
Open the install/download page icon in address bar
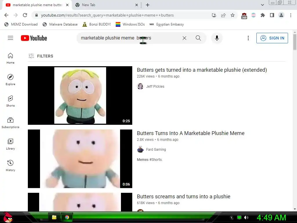pyautogui.click(x=214, y=15)
